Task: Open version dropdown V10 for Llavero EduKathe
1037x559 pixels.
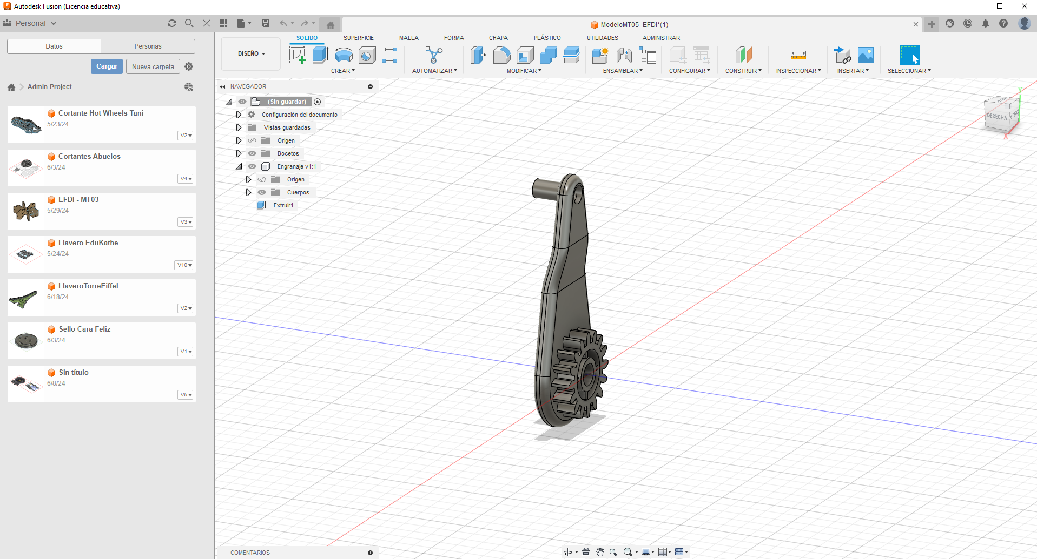Action: [184, 265]
